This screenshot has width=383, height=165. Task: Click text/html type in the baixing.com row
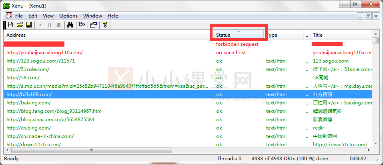[276, 103]
